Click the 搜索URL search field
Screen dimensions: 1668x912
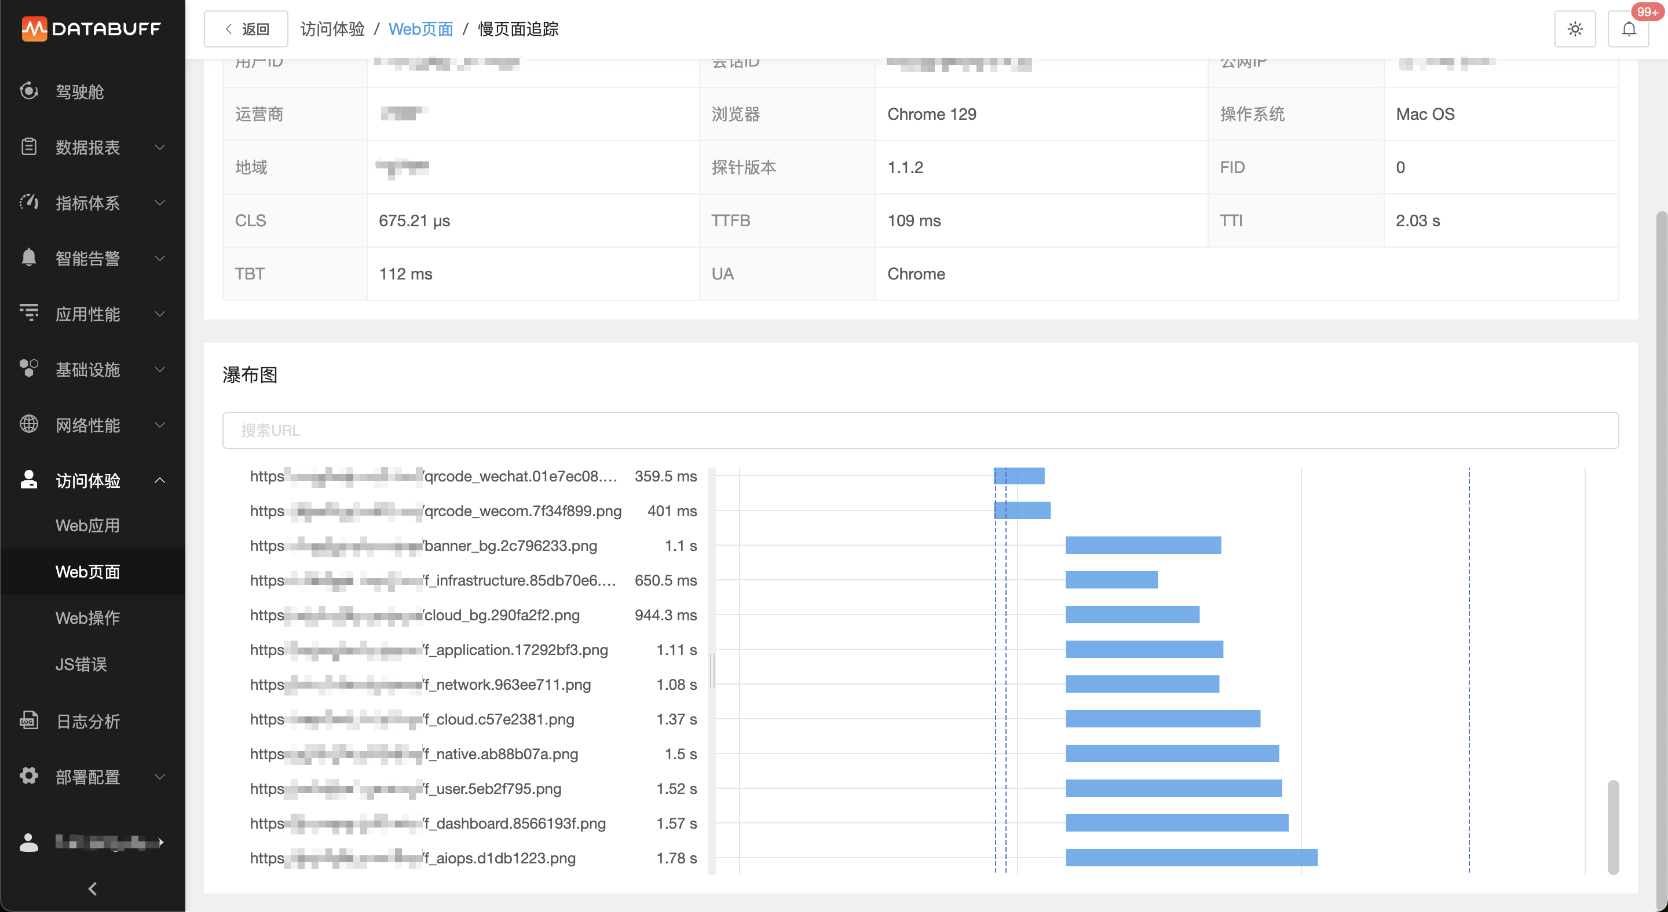click(920, 430)
